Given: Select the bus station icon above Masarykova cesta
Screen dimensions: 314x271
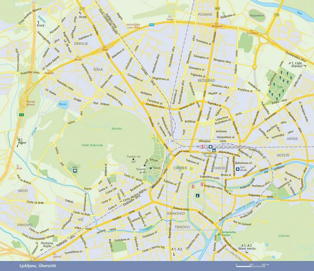Looking at the screenshot, I should [x=214, y=150].
